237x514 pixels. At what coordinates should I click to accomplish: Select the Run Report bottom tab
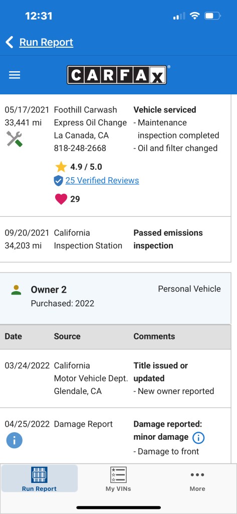click(39, 478)
